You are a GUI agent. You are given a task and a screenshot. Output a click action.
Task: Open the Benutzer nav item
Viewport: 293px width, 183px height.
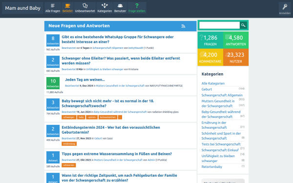(120, 8)
